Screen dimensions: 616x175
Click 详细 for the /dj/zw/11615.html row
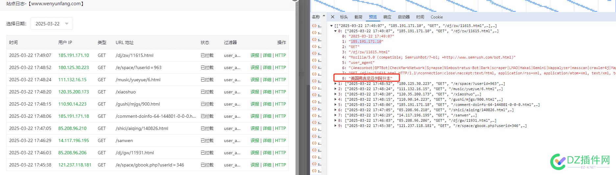[267, 55]
